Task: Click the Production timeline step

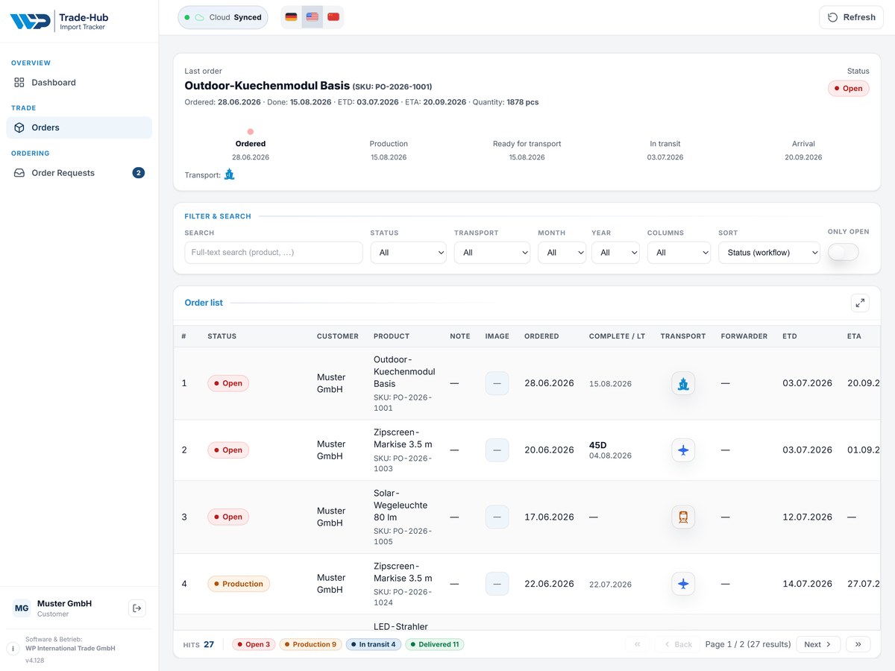Action: point(389,150)
